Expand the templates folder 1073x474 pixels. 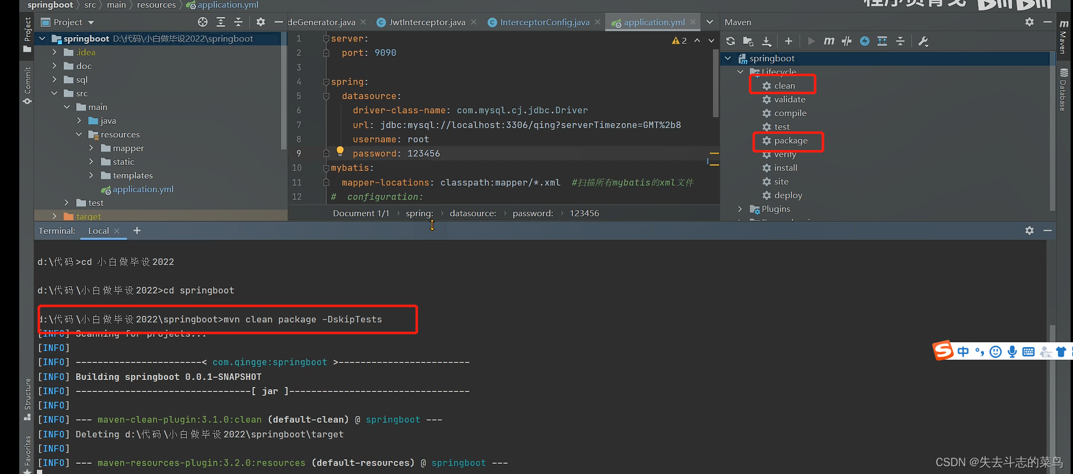(91, 175)
